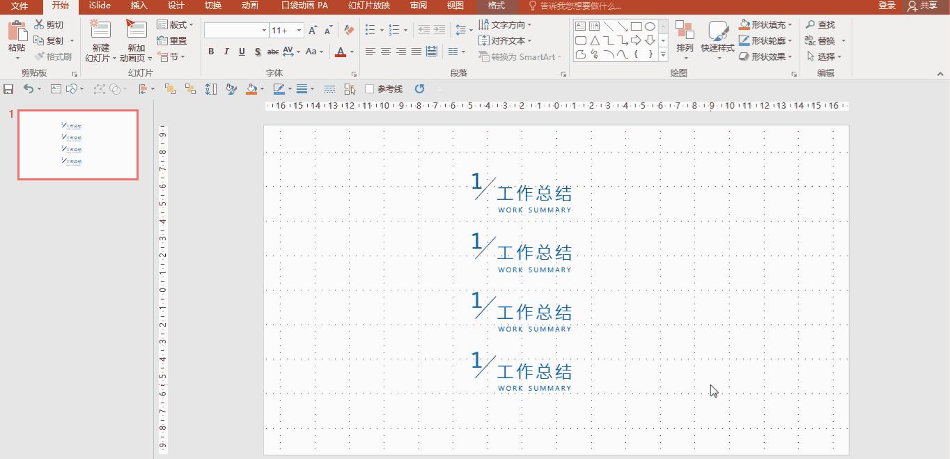Click the bulleted list icon
Viewport: 950px width, 459px height.
click(x=371, y=30)
